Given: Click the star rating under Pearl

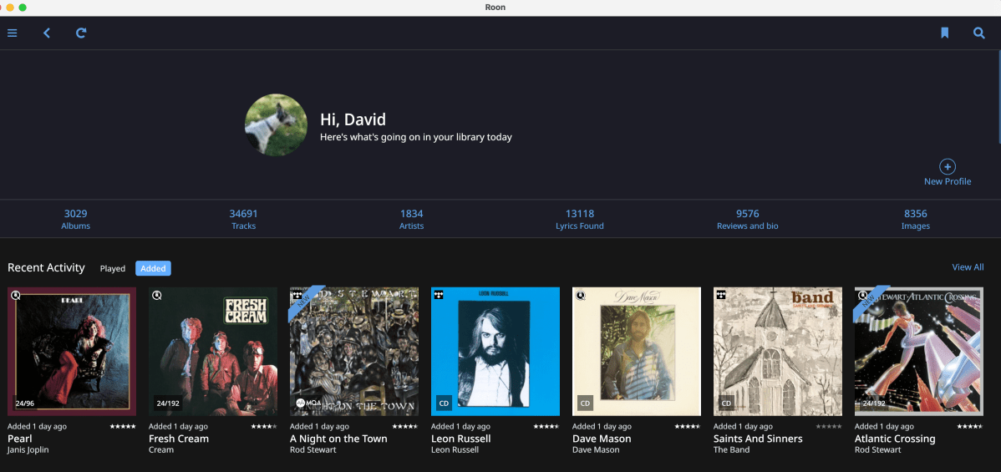Looking at the screenshot, I should click(122, 426).
